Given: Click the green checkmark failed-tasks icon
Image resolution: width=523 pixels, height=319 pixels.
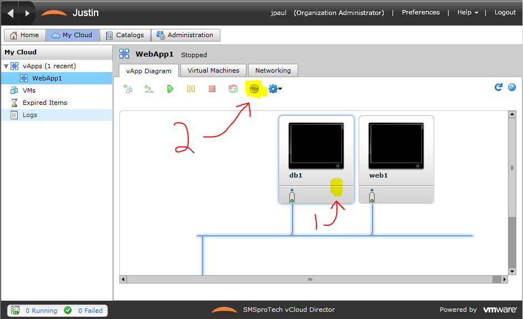Looking at the screenshot, I should pyautogui.click(x=68, y=310).
